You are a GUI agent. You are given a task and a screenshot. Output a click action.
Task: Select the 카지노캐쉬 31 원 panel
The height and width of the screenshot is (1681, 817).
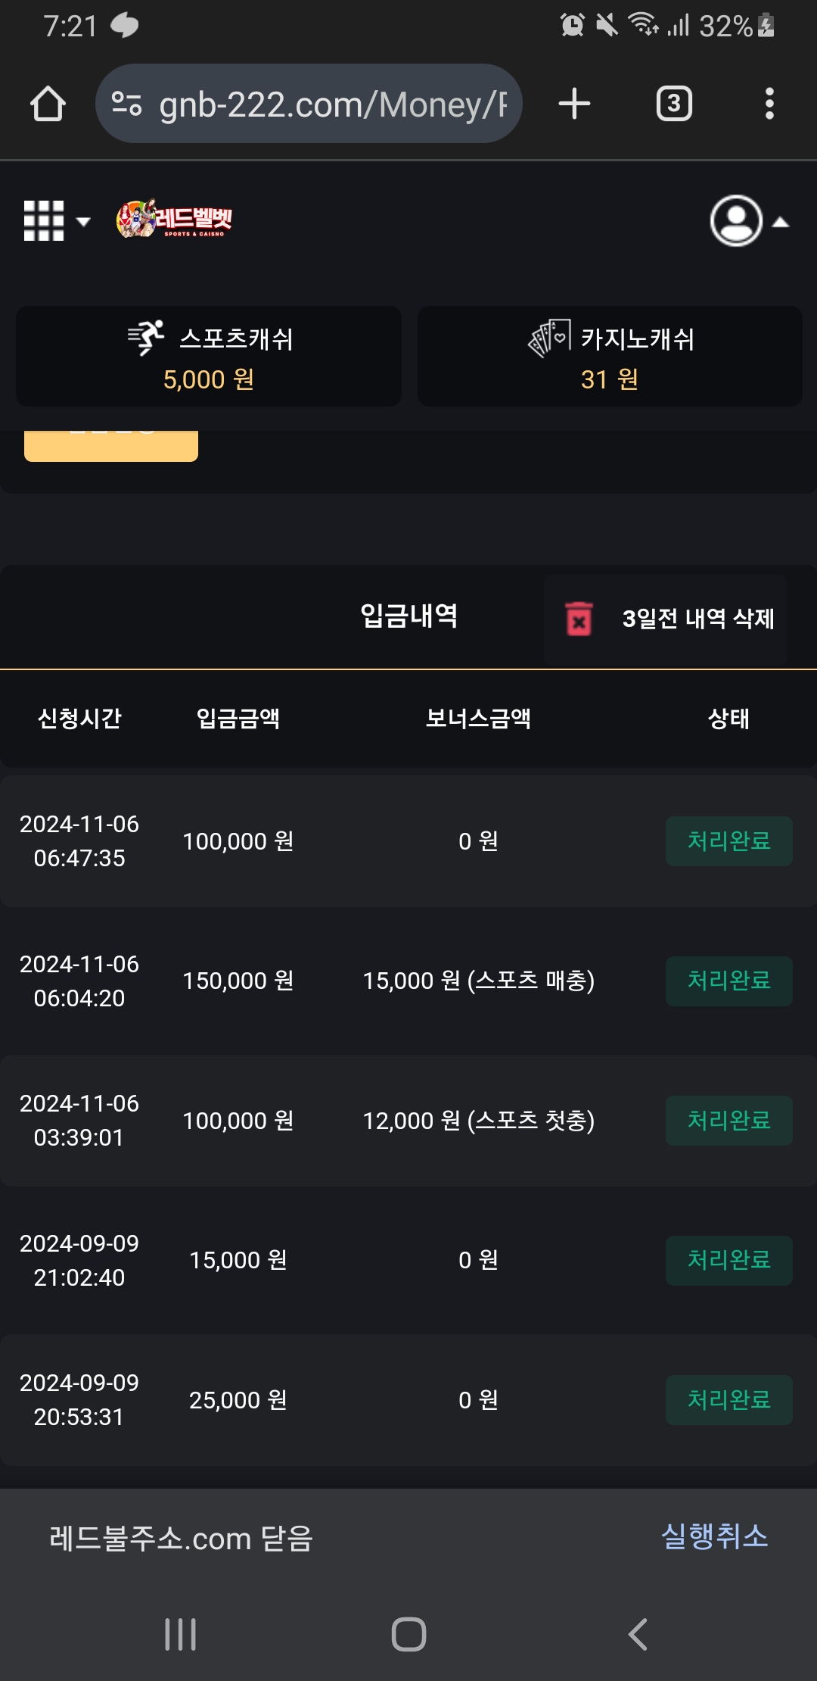[610, 357]
